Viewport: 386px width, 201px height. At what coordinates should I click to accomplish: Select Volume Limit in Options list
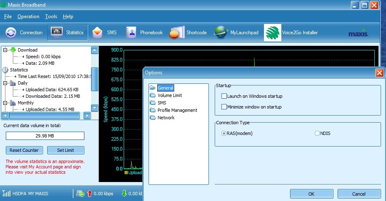click(170, 95)
